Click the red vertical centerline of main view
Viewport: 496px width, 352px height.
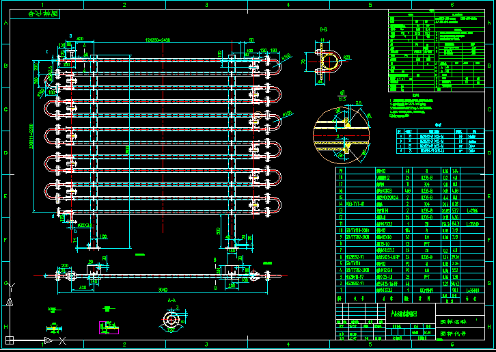[163, 138]
